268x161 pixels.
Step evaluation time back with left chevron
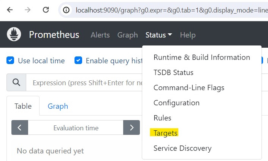(x=20, y=127)
